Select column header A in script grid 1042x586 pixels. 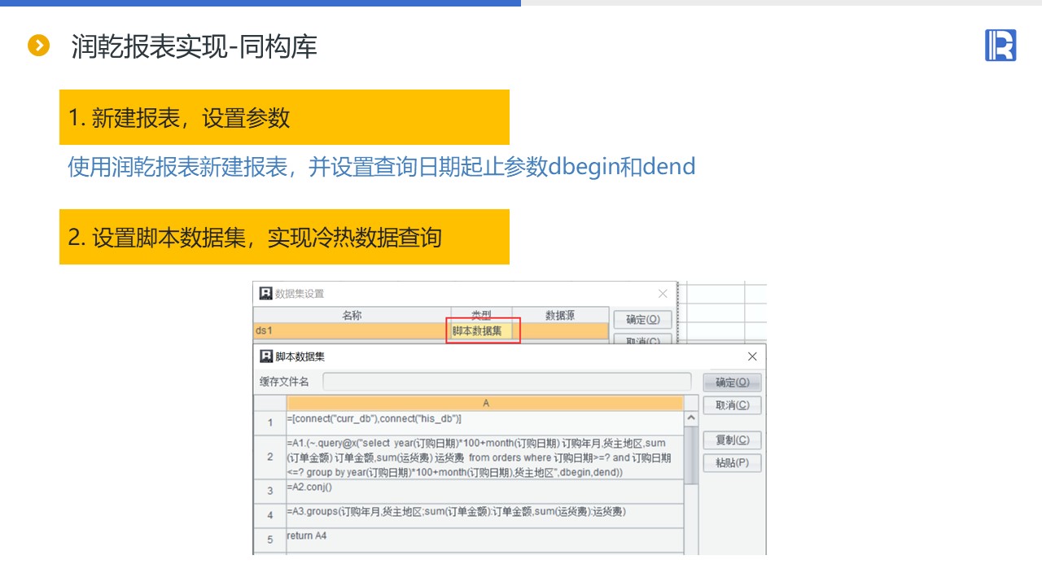pyautogui.click(x=485, y=403)
